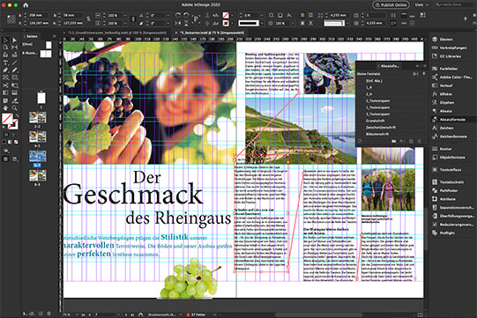Collapse the Absatzformate floating panel
This screenshot has height=318, width=477.
(x=417, y=66)
